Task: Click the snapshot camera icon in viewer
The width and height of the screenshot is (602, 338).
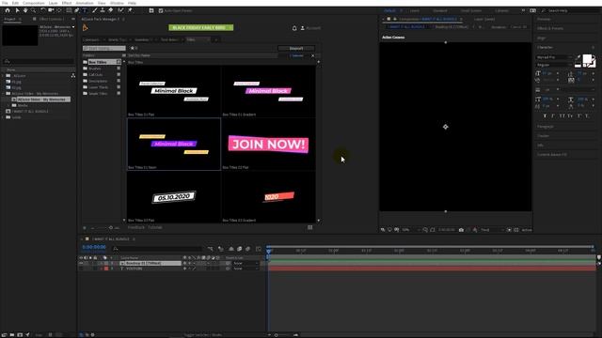Action: (x=461, y=230)
